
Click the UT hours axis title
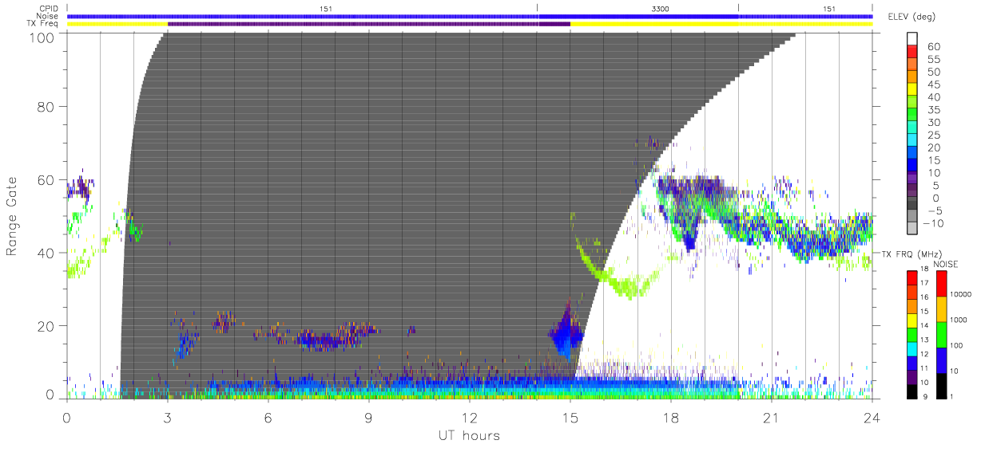coord(468,435)
